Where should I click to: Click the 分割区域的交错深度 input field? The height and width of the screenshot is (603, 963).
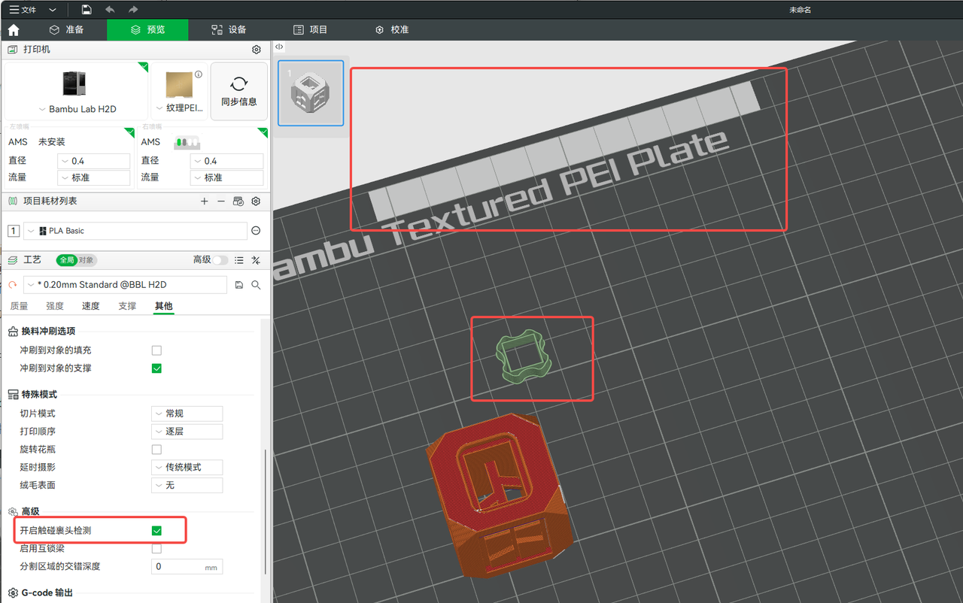187,566
